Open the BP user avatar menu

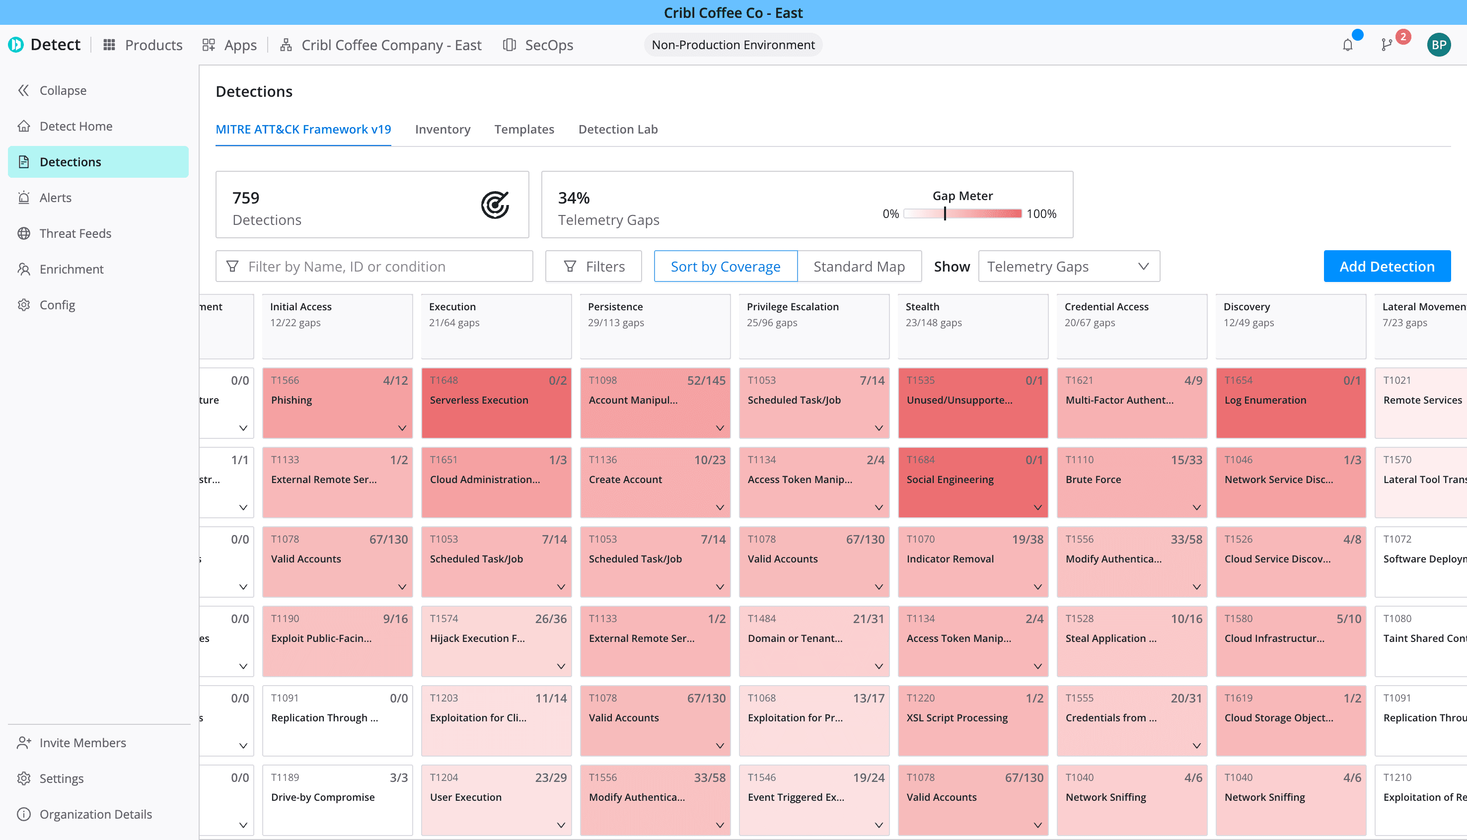click(1439, 44)
